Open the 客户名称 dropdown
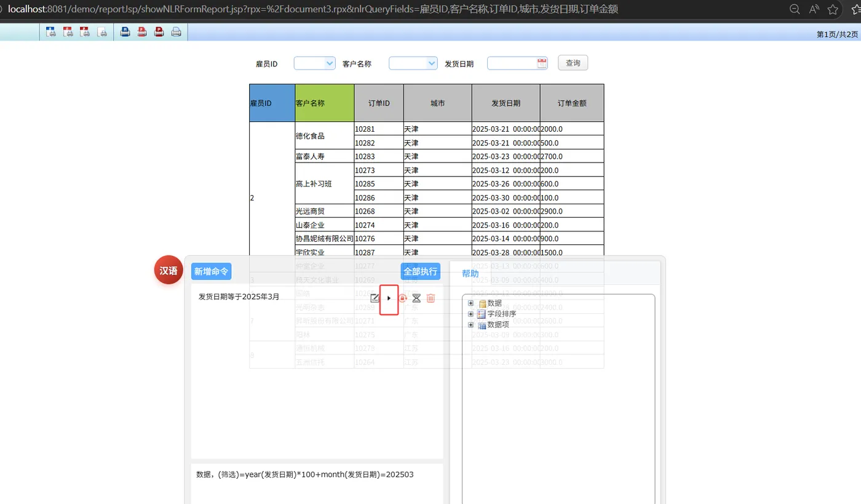Screen dimensions: 861x504 point(413,63)
